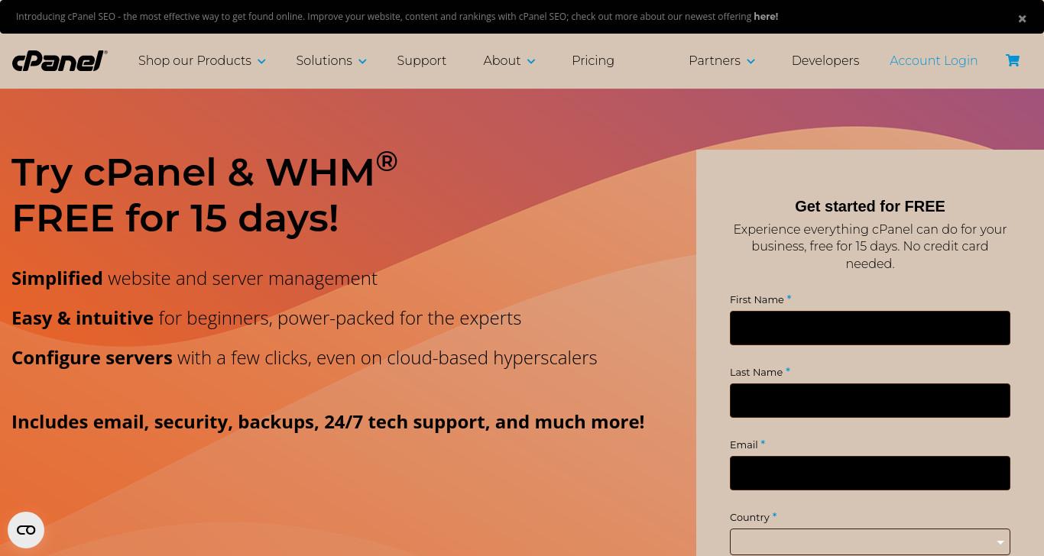Open Shop our Products menu
The width and height of the screenshot is (1044, 556).
[195, 60]
